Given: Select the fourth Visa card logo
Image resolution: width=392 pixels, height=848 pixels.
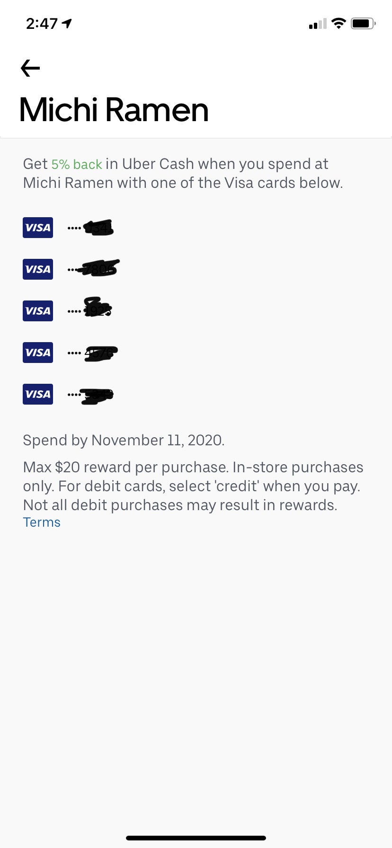Looking at the screenshot, I should click(x=38, y=353).
